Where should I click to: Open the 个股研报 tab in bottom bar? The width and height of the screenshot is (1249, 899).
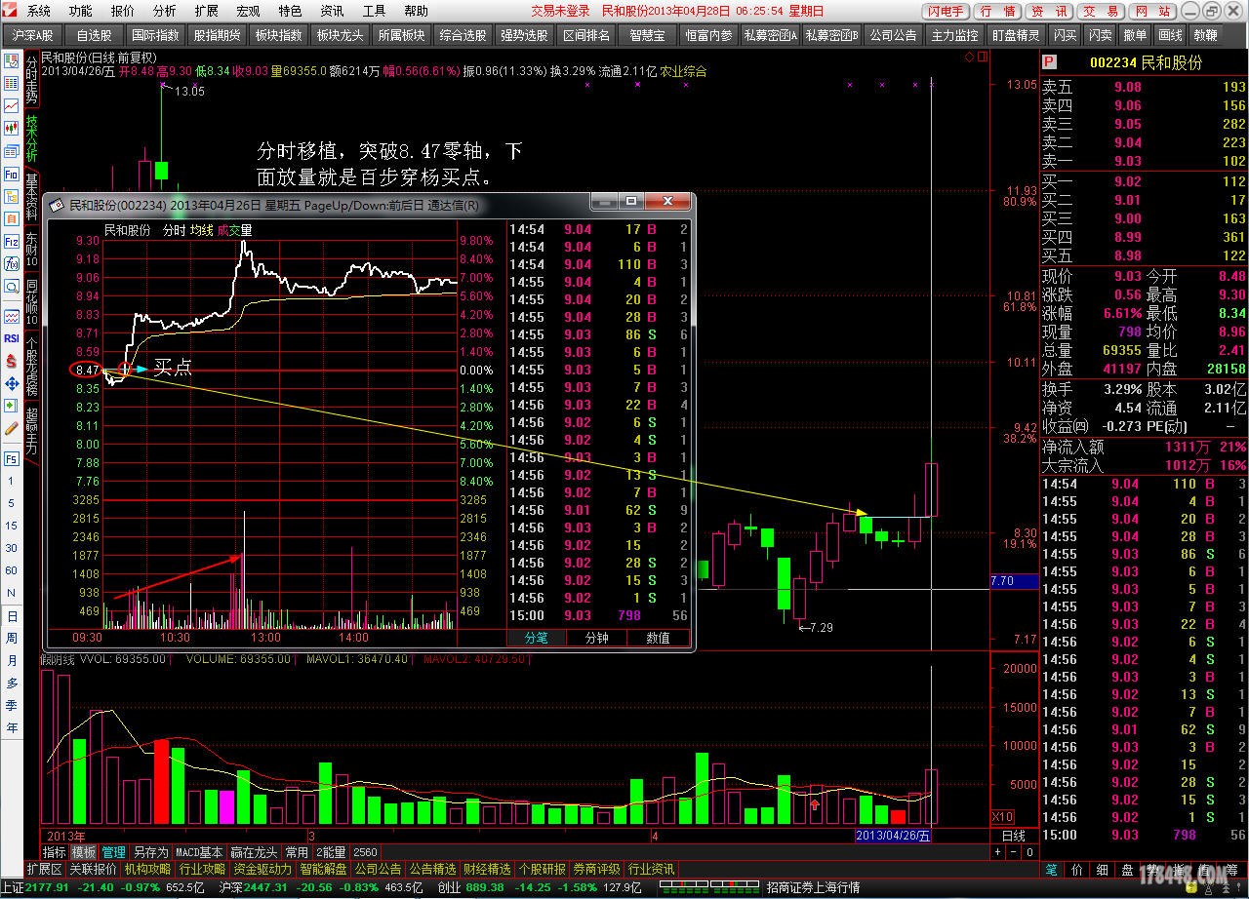(x=542, y=869)
